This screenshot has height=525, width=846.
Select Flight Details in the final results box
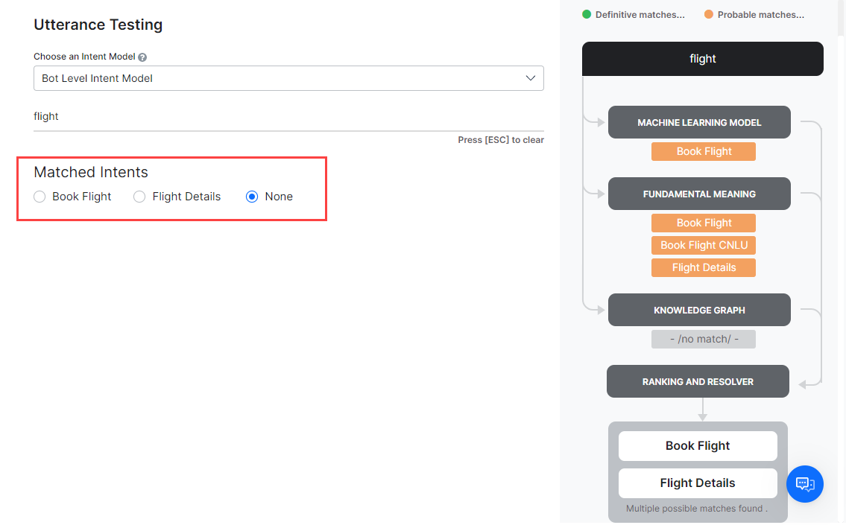pos(698,483)
